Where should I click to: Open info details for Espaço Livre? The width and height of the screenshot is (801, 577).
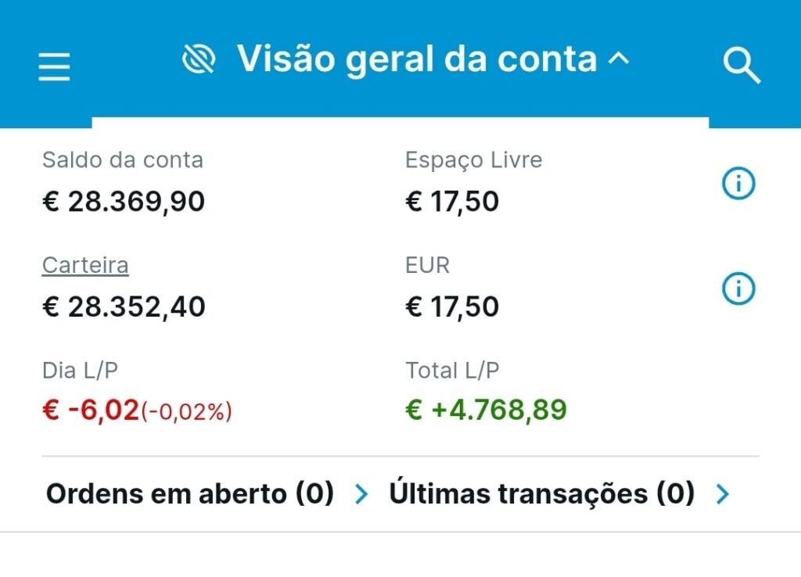[738, 181]
